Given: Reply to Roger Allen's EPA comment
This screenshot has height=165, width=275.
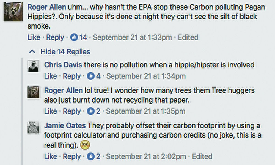Looking at the screenshot, I should coord(55,37).
